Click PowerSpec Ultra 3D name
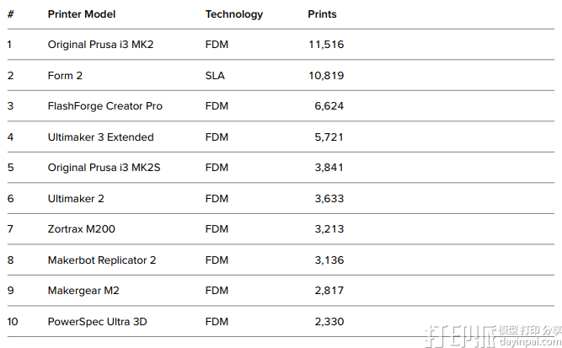 [97, 322]
